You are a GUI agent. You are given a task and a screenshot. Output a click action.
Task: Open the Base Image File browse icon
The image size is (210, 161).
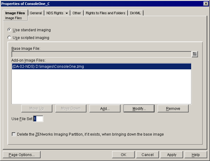click(195, 54)
